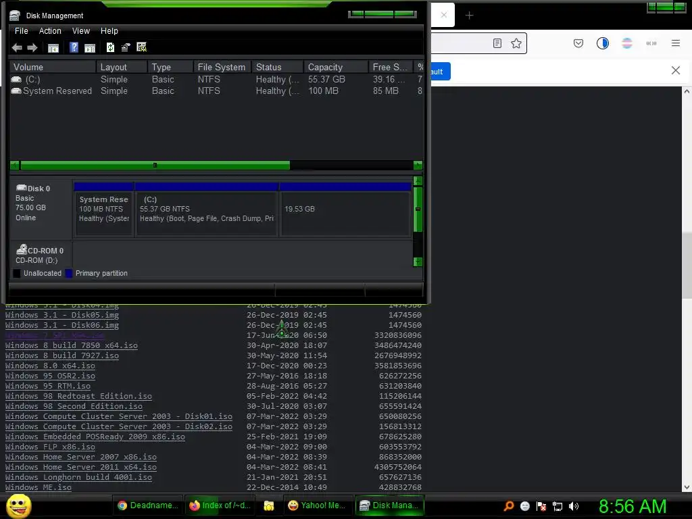692x519 pixels.
Task: Click the Refresh toolbar icon
Action: coord(110,47)
